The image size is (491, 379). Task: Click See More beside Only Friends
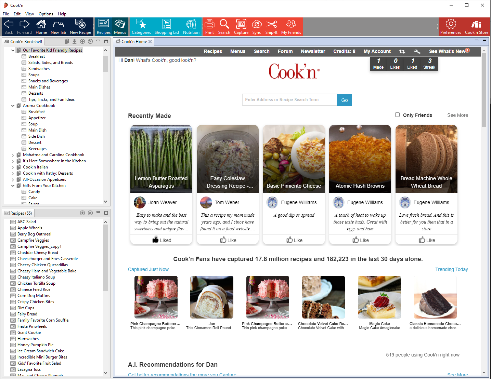click(457, 115)
